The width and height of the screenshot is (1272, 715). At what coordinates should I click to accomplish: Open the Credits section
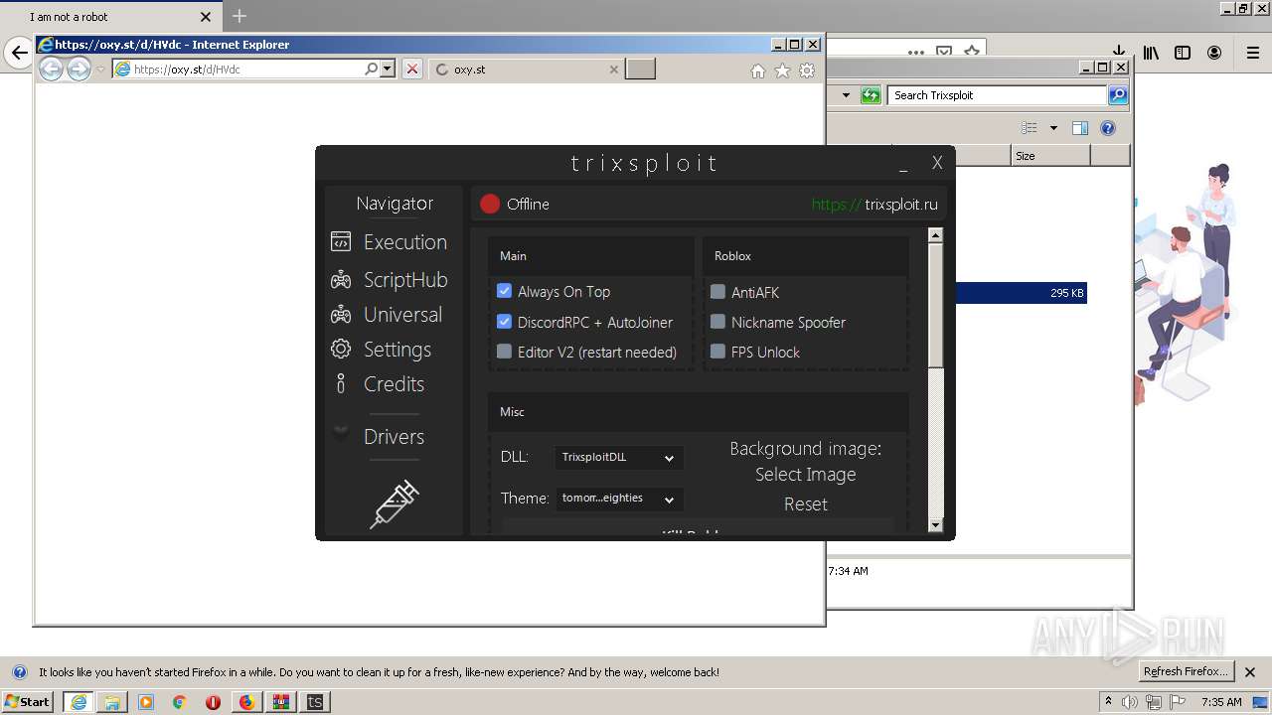[394, 384]
